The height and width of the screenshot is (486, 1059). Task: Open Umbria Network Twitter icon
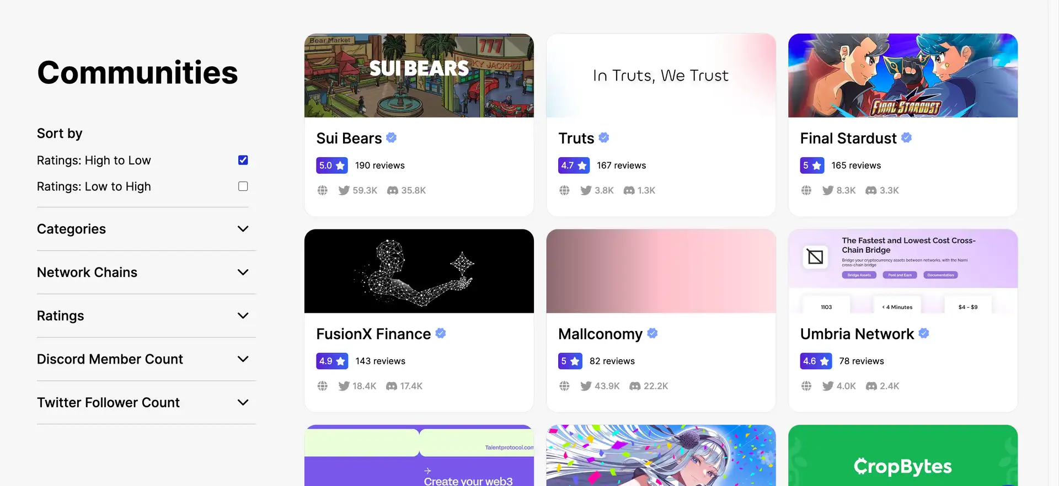point(828,386)
